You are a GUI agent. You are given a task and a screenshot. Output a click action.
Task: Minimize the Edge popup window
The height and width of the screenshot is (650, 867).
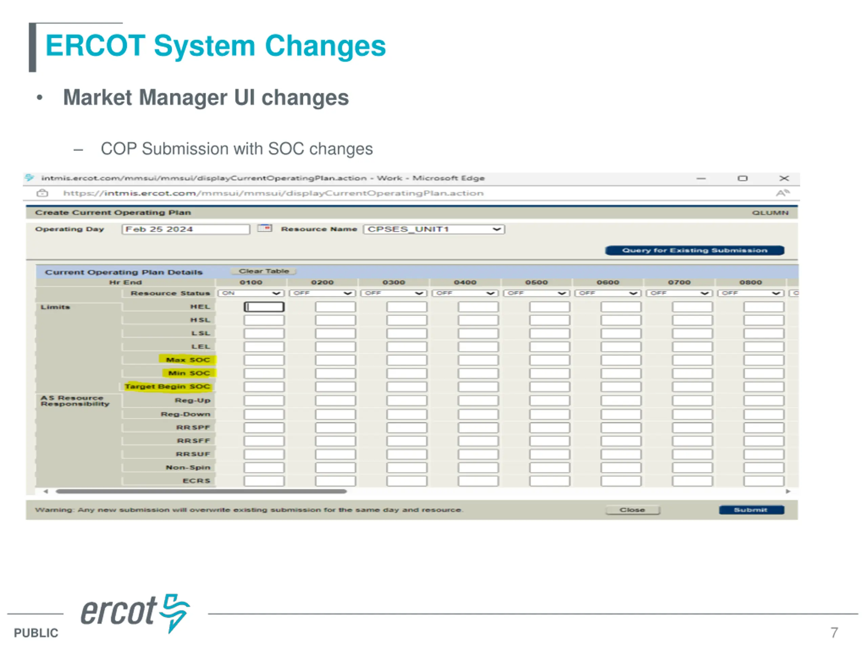click(x=701, y=179)
